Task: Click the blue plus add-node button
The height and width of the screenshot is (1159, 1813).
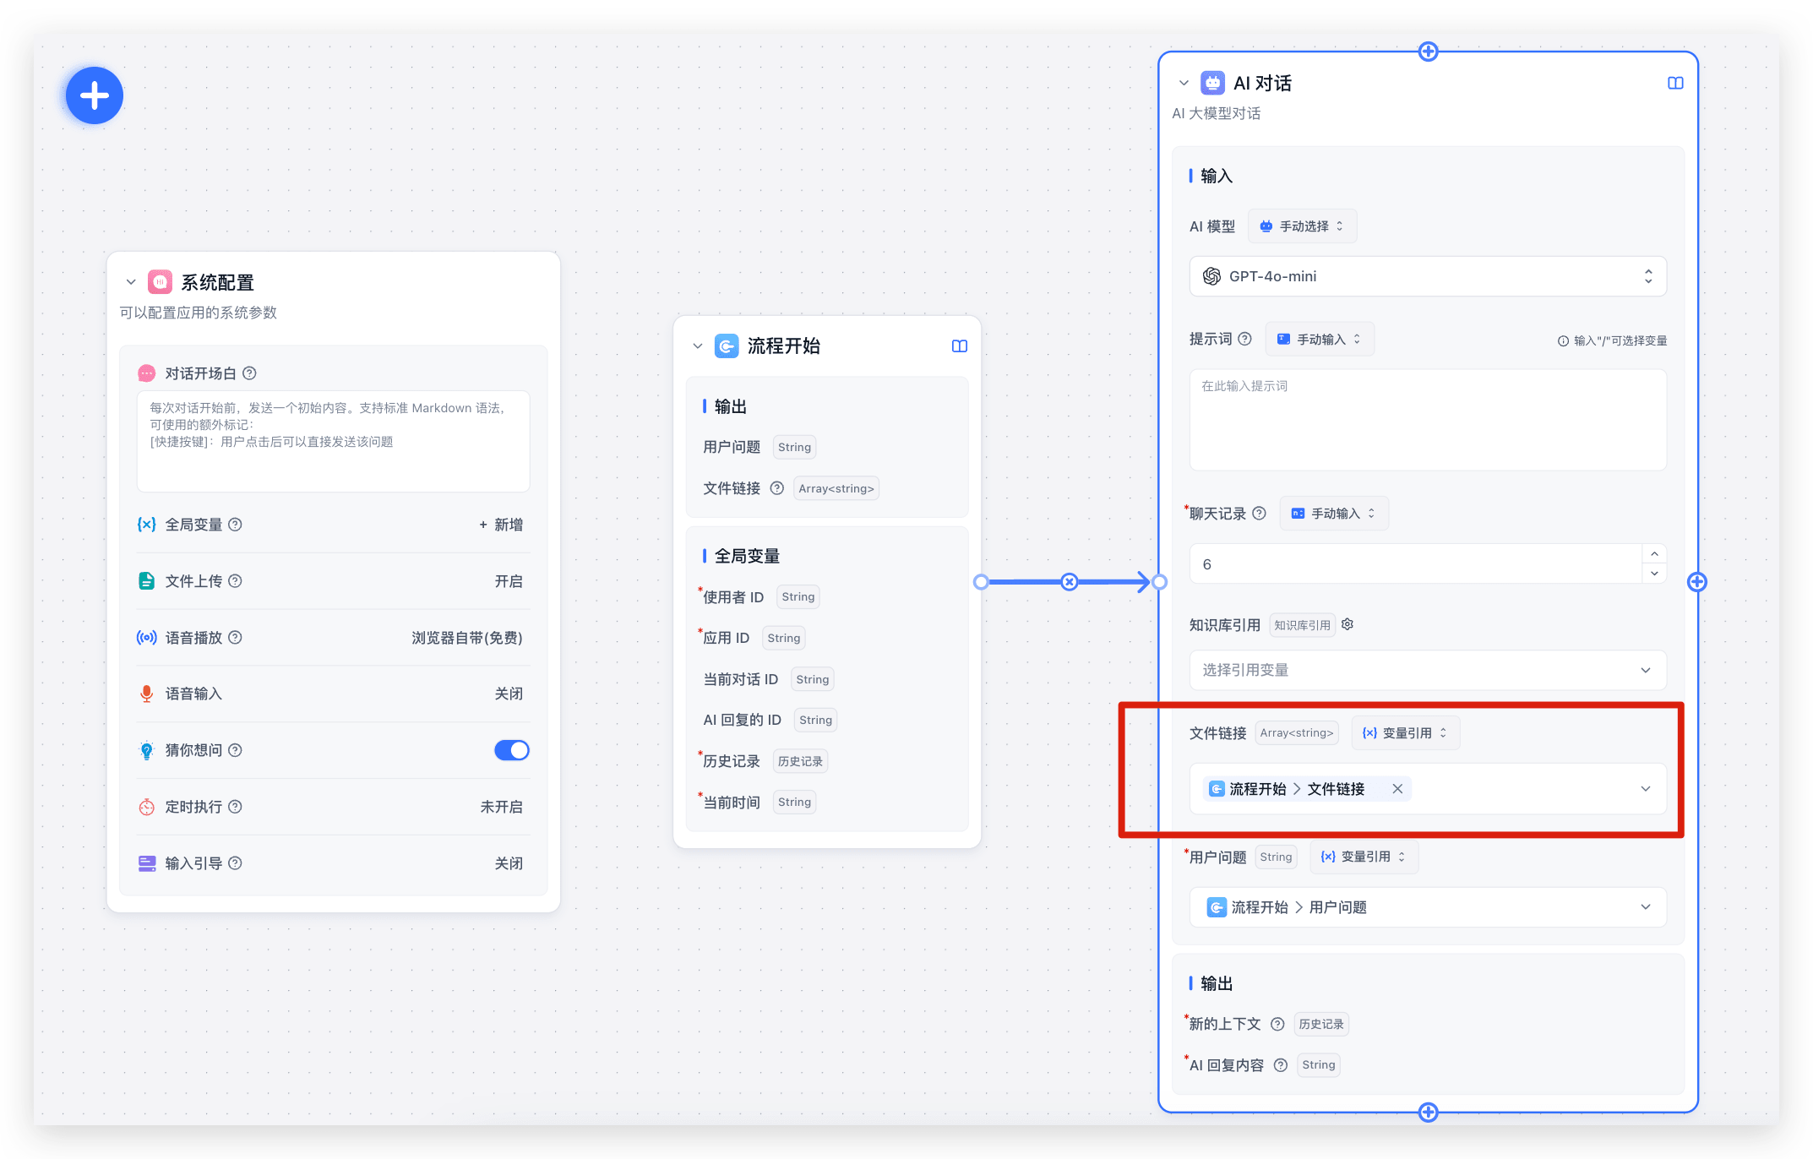Action: 95,95
